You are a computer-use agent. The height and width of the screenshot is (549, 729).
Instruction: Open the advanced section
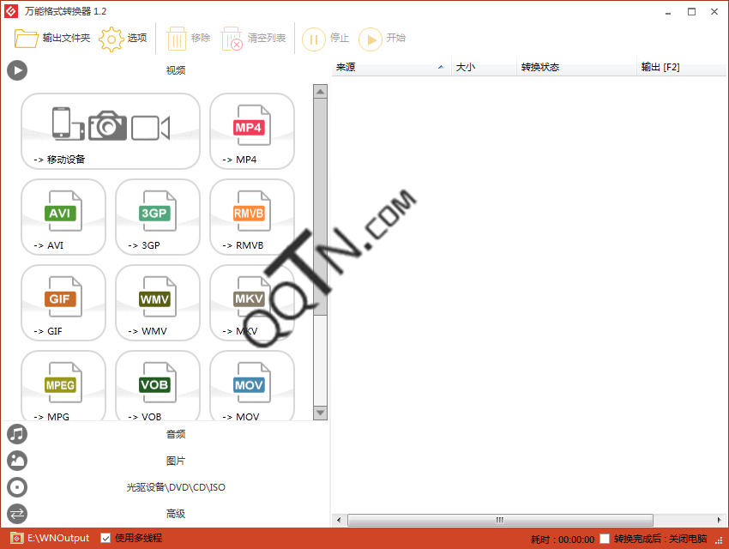tap(175, 514)
